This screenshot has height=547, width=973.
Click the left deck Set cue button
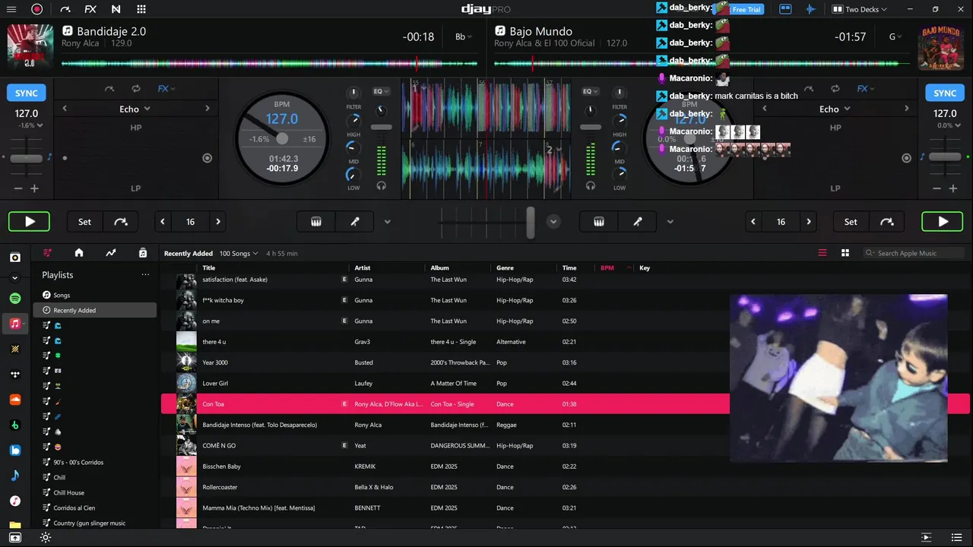84,222
